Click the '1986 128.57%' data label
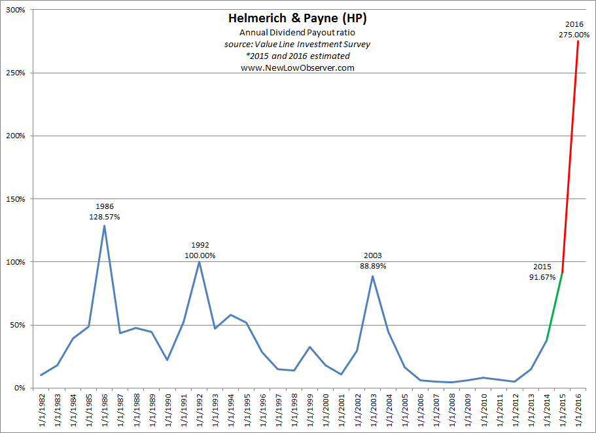596x433 pixels. [105, 212]
